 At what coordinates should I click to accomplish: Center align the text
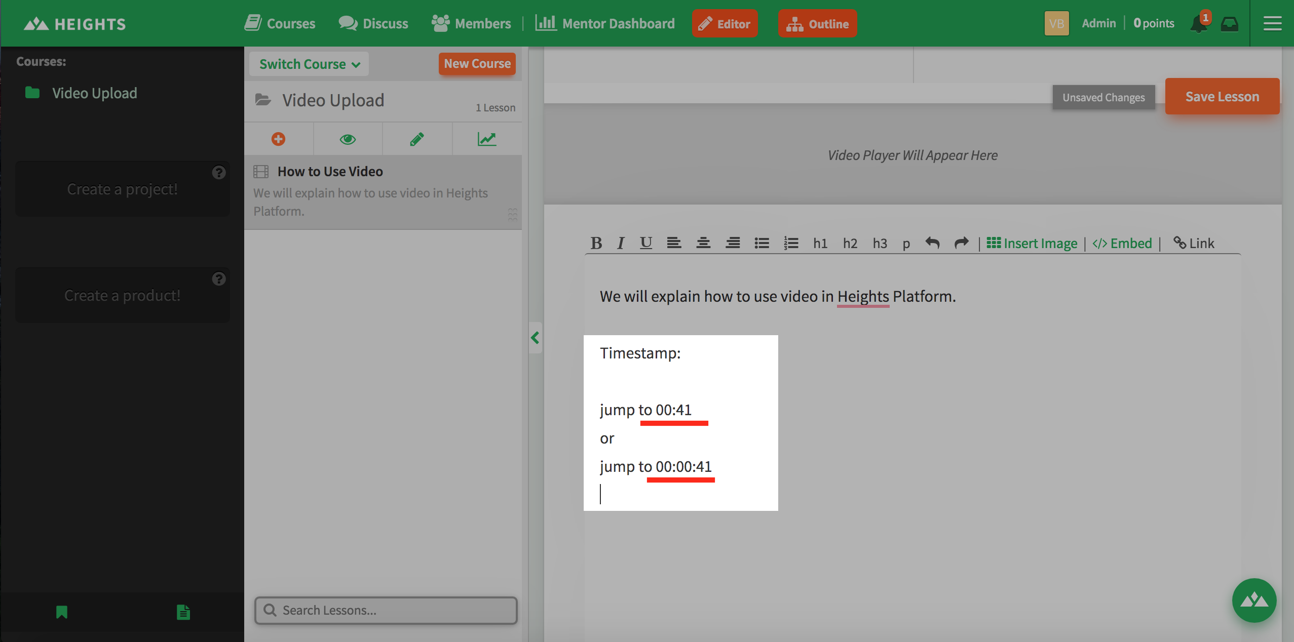coord(703,244)
